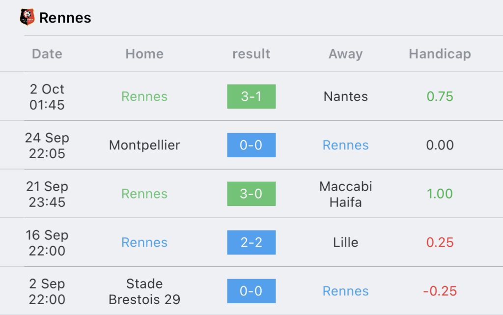
Task: Select the Nantes away team
Action: (x=345, y=96)
